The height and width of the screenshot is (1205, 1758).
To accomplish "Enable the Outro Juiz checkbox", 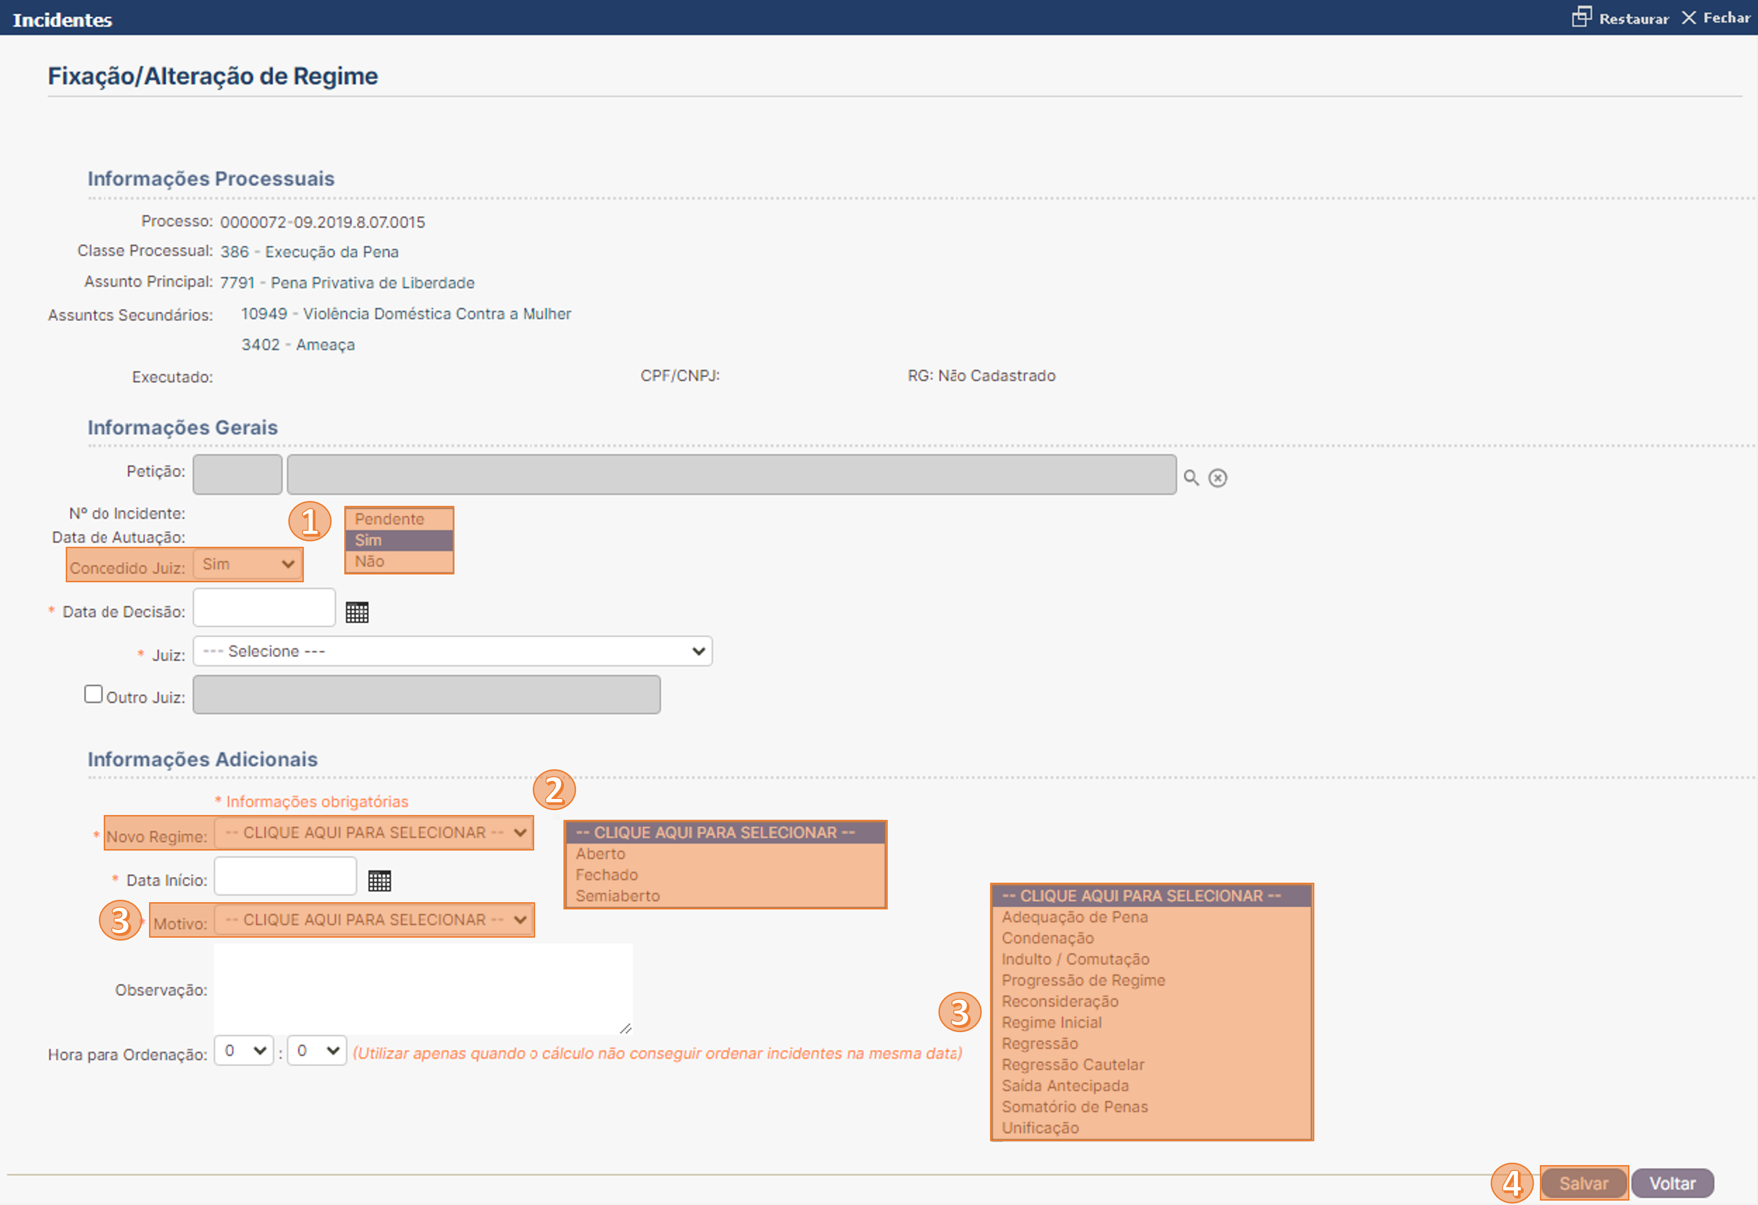I will pos(93,694).
